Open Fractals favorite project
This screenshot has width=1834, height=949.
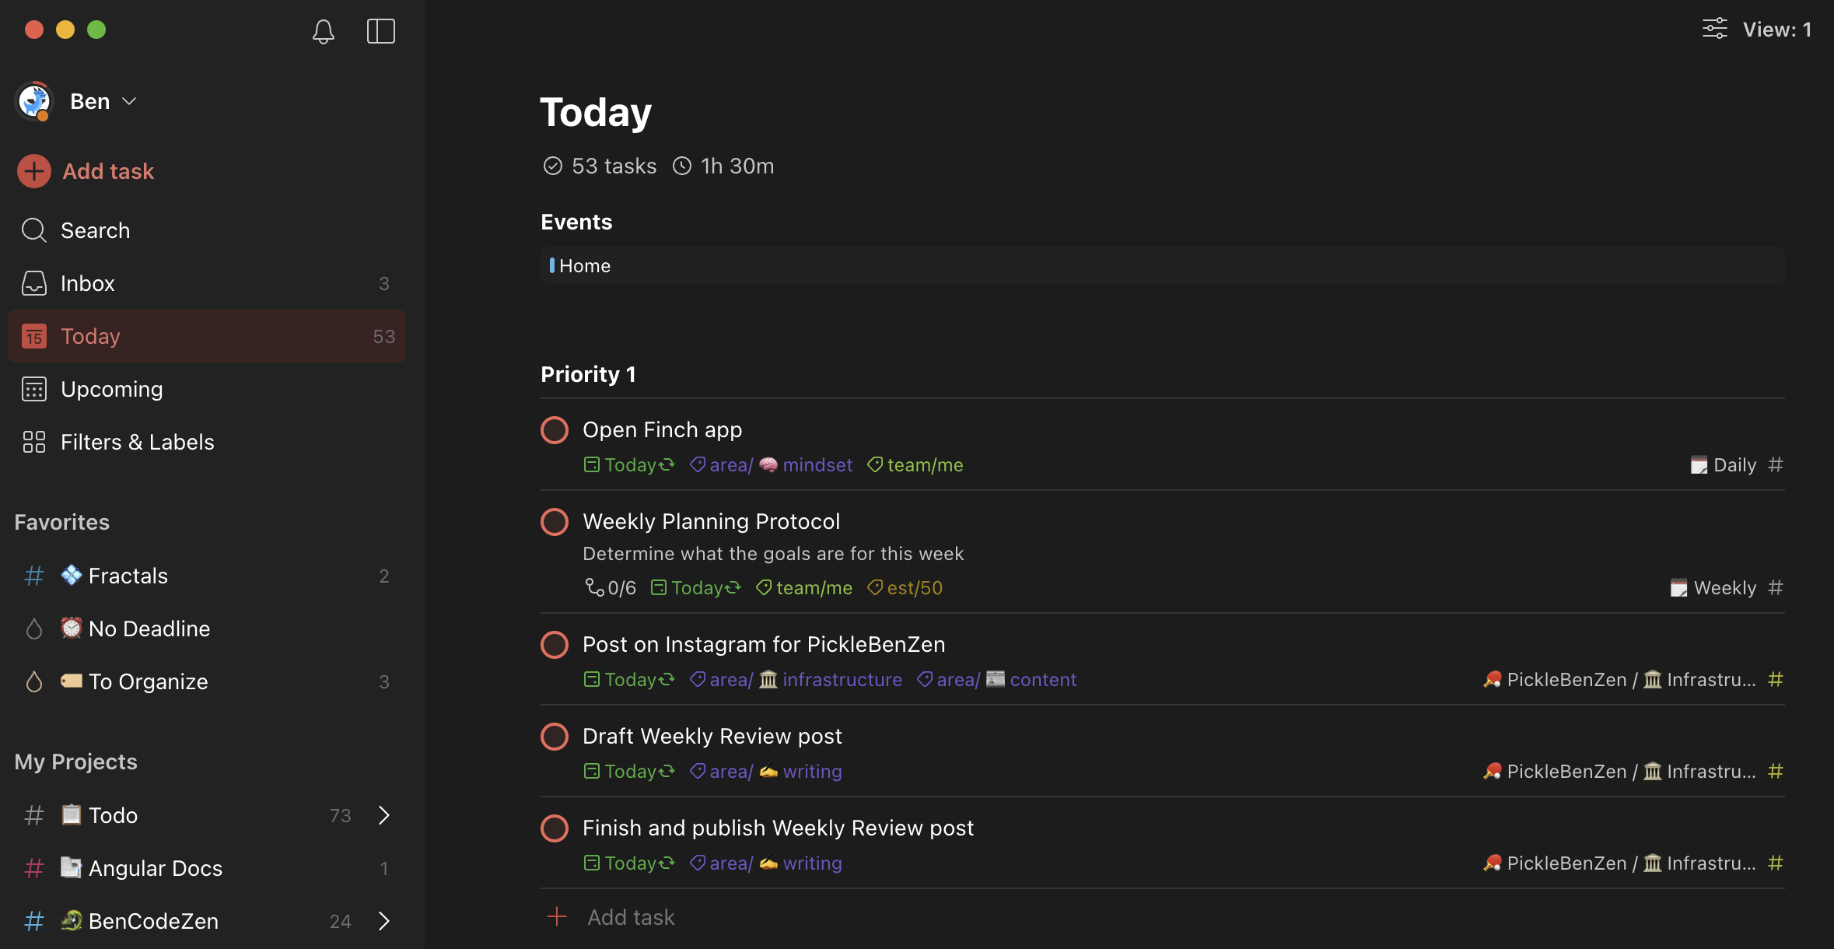click(128, 576)
